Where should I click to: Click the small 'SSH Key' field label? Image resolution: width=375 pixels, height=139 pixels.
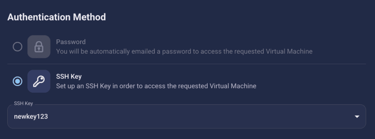23,104
